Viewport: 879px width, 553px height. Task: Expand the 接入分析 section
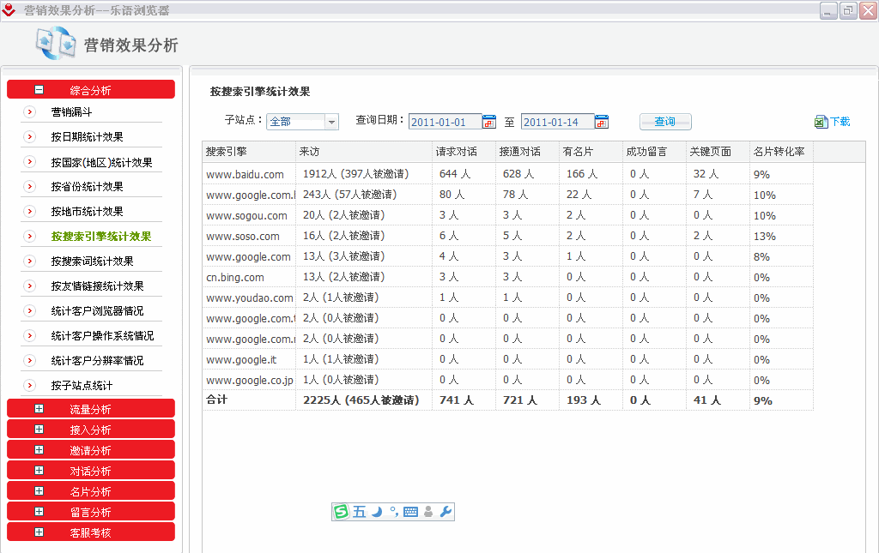(39, 430)
